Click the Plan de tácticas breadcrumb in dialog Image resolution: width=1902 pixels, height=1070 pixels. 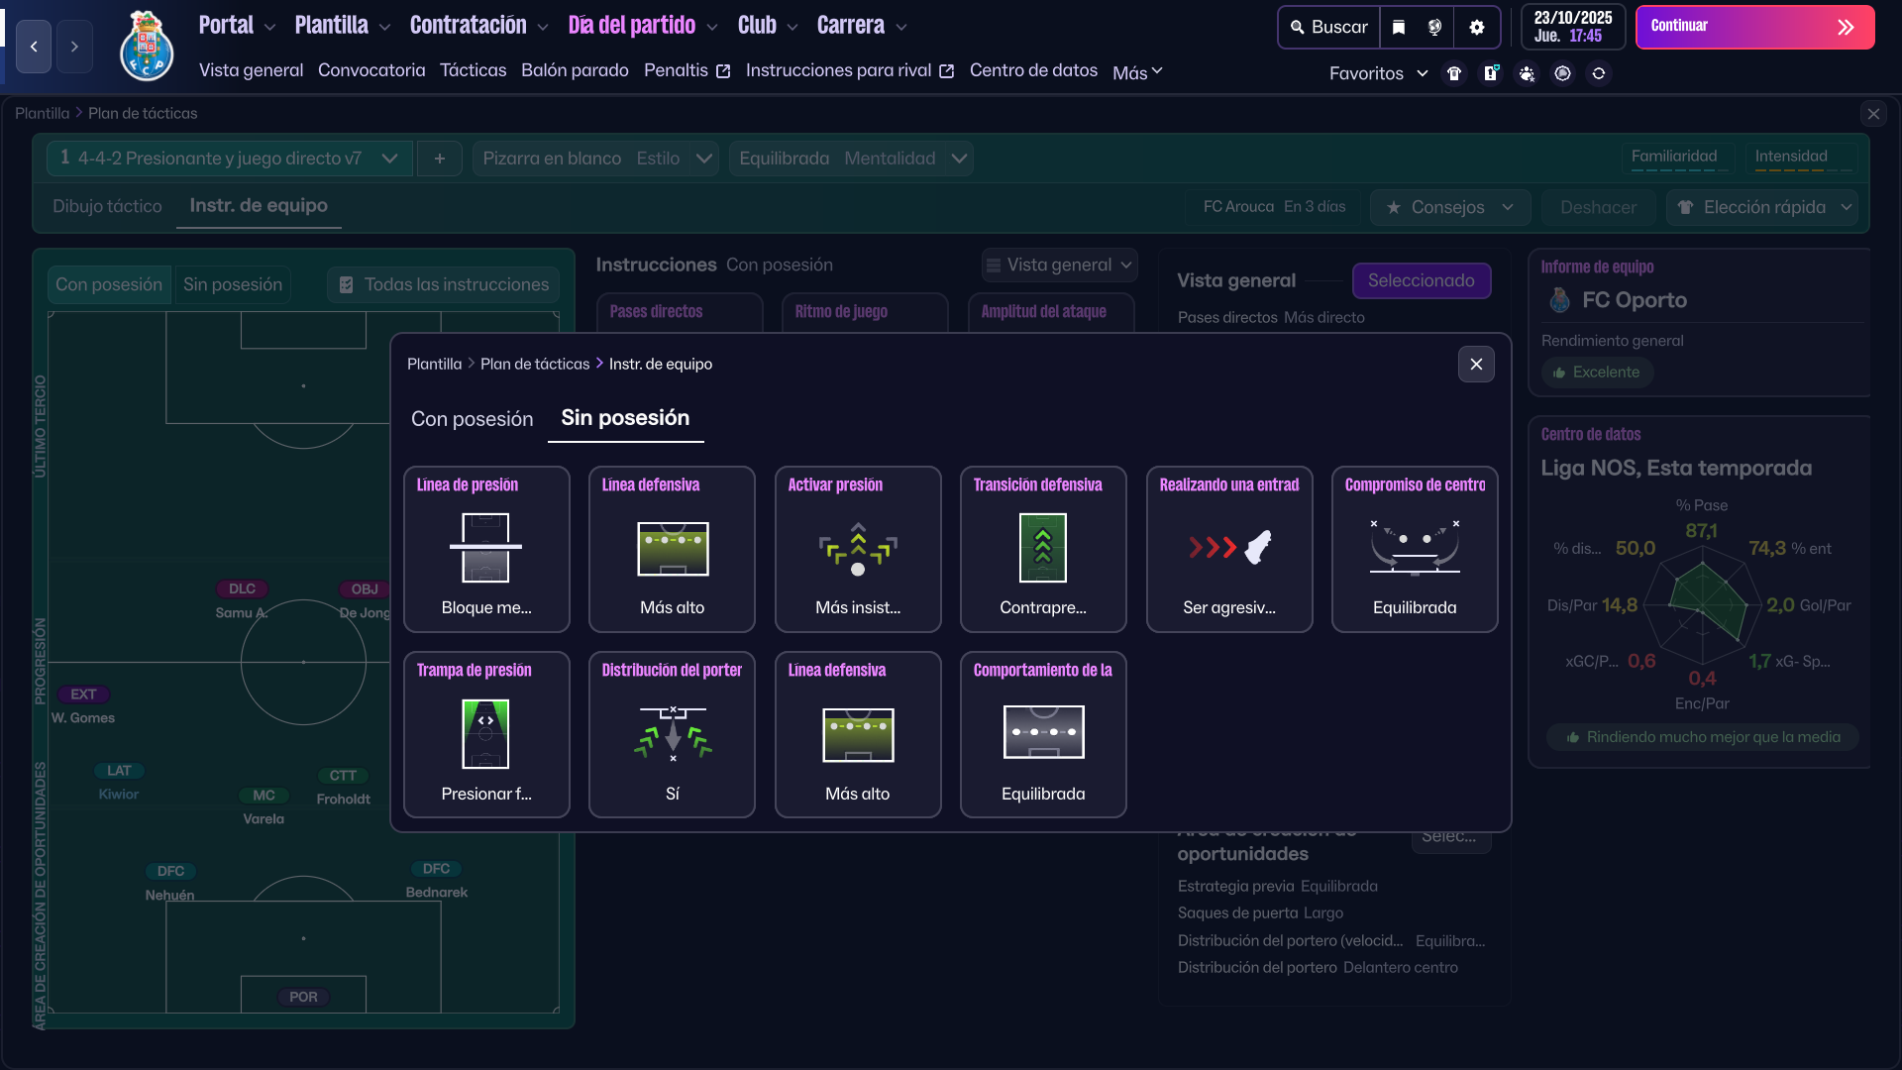535,364
